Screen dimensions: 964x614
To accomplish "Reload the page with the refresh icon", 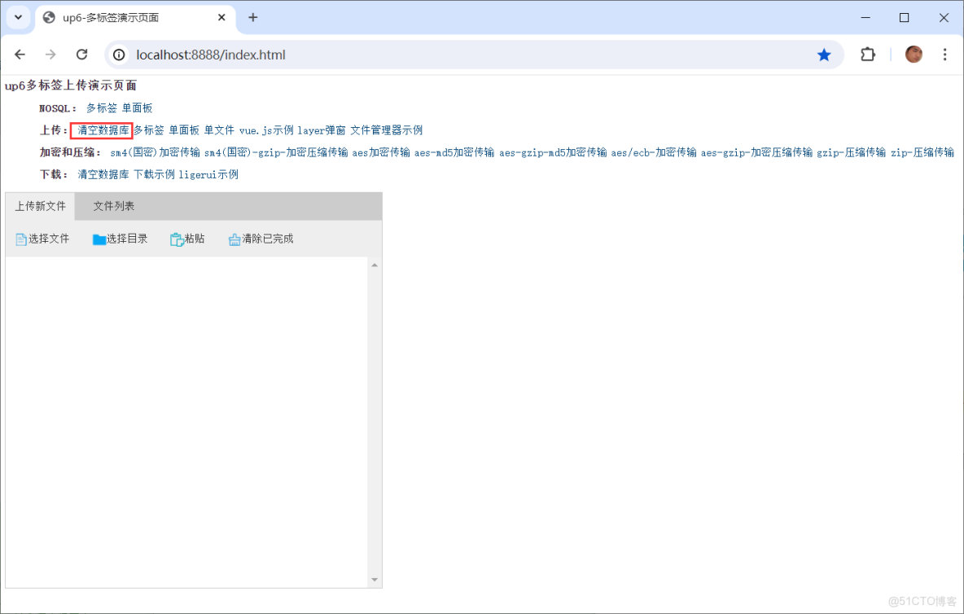I will pyautogui.click(x=81, y=54).
